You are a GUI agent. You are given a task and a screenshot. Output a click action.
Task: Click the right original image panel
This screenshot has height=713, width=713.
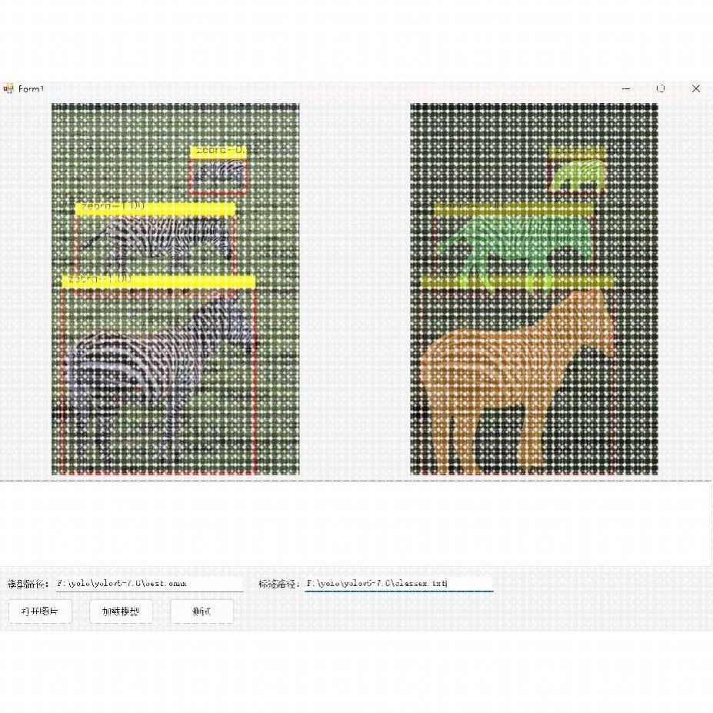[534, 288]
